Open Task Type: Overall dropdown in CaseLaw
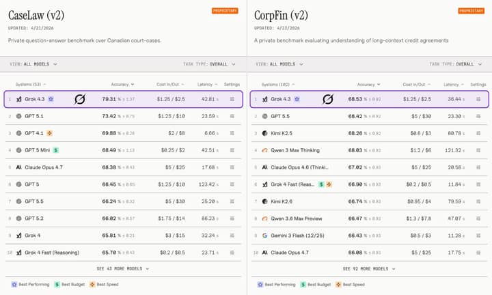Image resolution: width=492 pixels, height=295 pixels. click(209, 64)
